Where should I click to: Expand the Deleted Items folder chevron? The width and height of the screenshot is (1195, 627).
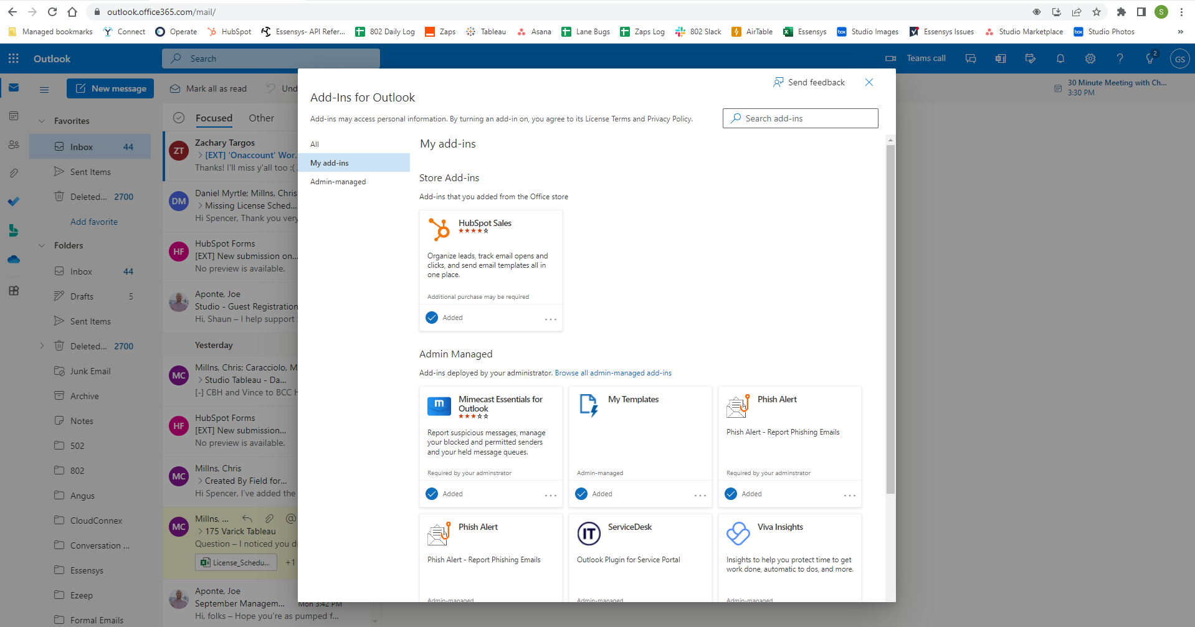click(x=42, y=346)
